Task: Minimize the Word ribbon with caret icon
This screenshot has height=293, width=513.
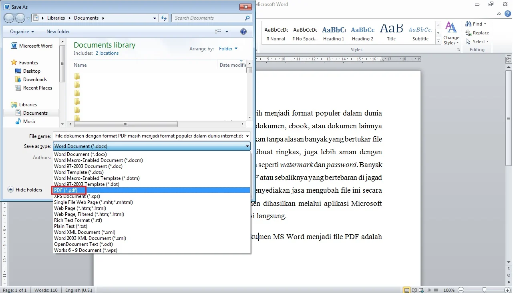Action: pos(500,14)
